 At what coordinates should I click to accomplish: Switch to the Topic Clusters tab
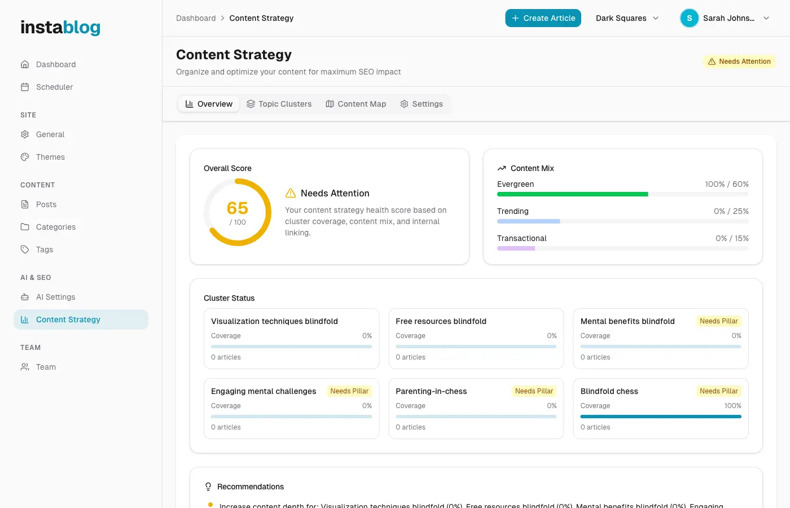click(279, 104)
